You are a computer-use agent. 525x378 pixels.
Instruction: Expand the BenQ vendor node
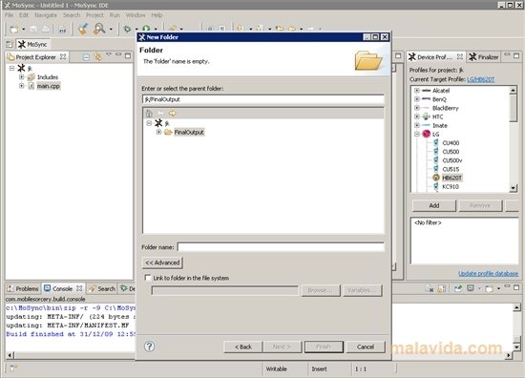coord(417,99)
